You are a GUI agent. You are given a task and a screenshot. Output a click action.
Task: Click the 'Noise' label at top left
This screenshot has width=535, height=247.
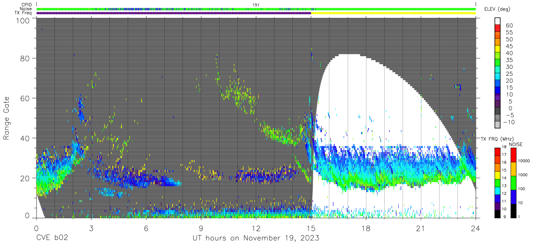[27, 9]
